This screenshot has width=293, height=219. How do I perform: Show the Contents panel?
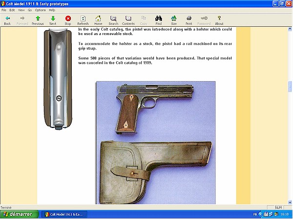(x=128, y=20)
